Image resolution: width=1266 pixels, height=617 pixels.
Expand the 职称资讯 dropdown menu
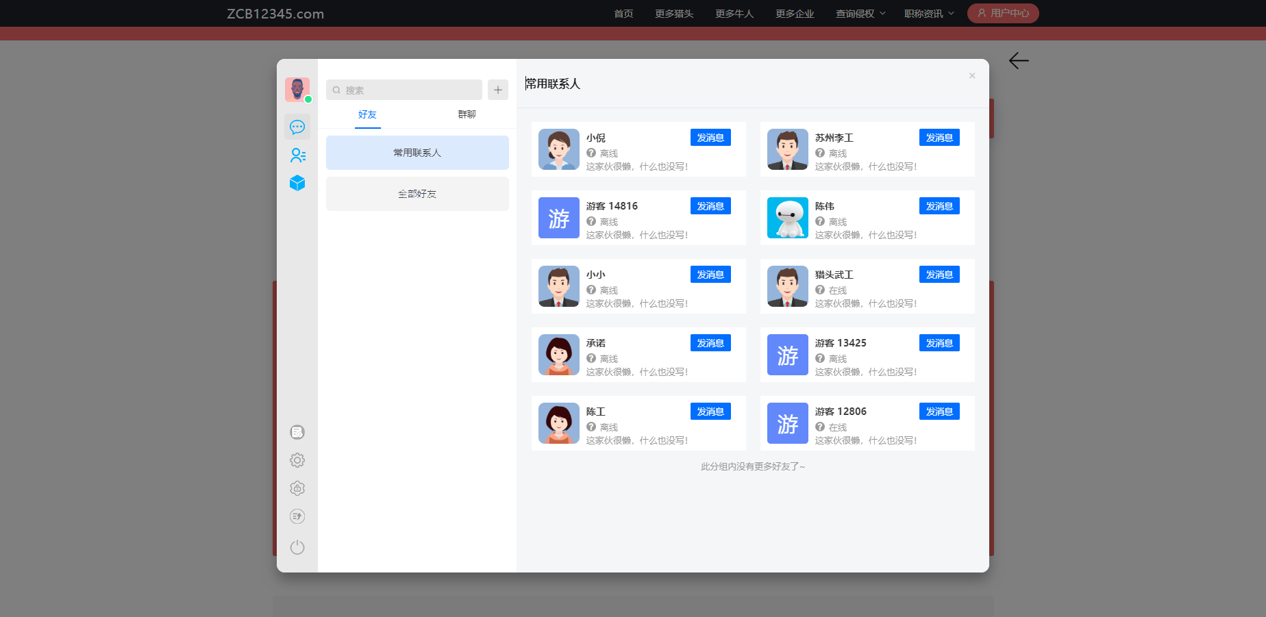[929, 14]
